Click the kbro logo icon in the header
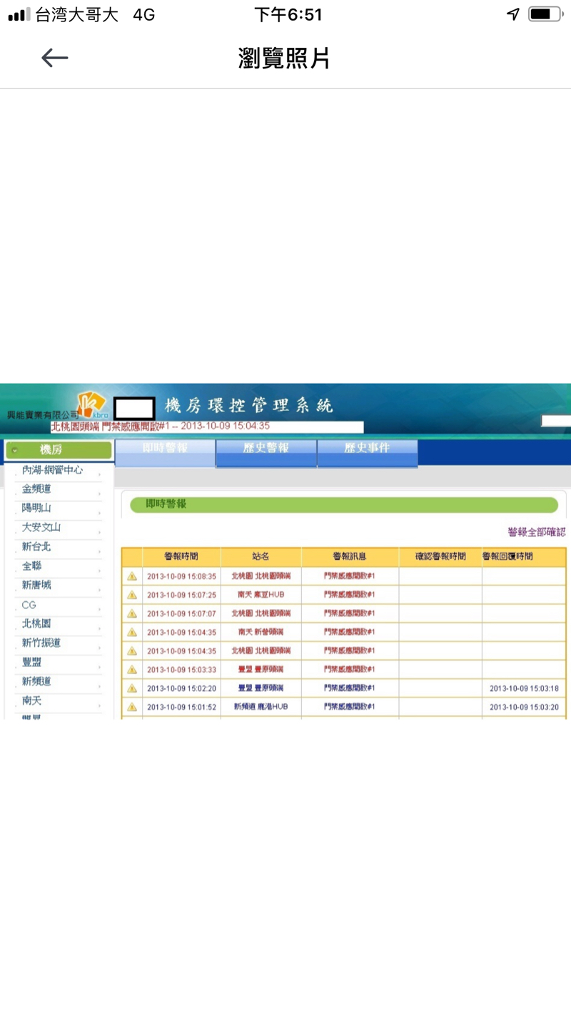This screenshot has height=1015, width=571. coord(90,403)
